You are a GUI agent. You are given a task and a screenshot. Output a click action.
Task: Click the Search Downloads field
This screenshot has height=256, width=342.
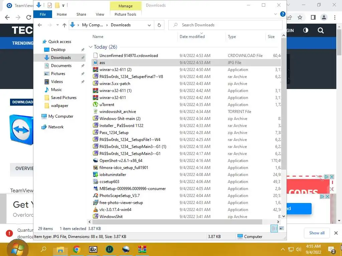[x=225, y=25]
